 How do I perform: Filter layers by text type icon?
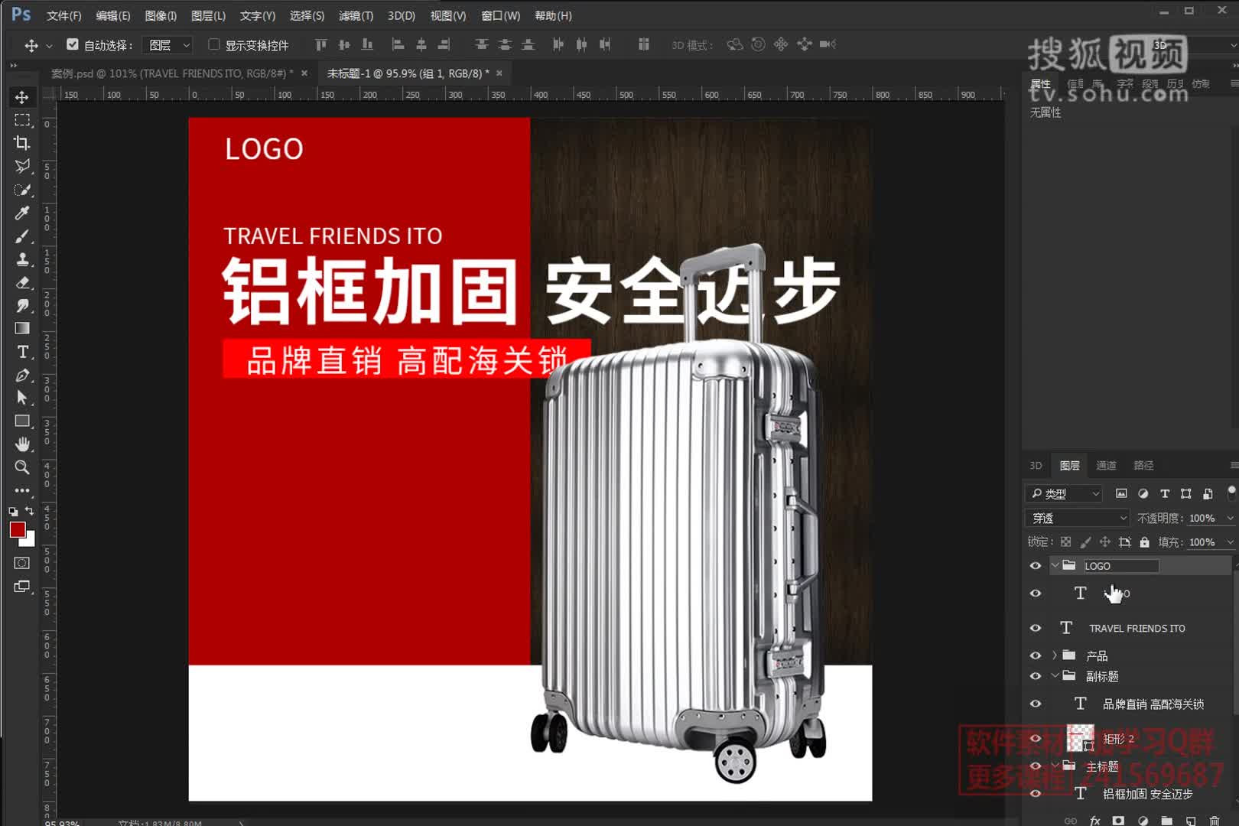[x=1165, y=493]
